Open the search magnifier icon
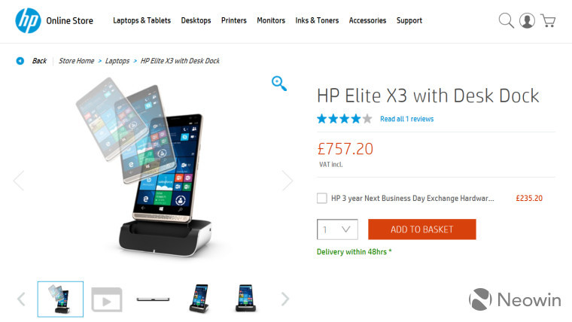The height and width of the screenshot is (322, 572). click(506, 21)
